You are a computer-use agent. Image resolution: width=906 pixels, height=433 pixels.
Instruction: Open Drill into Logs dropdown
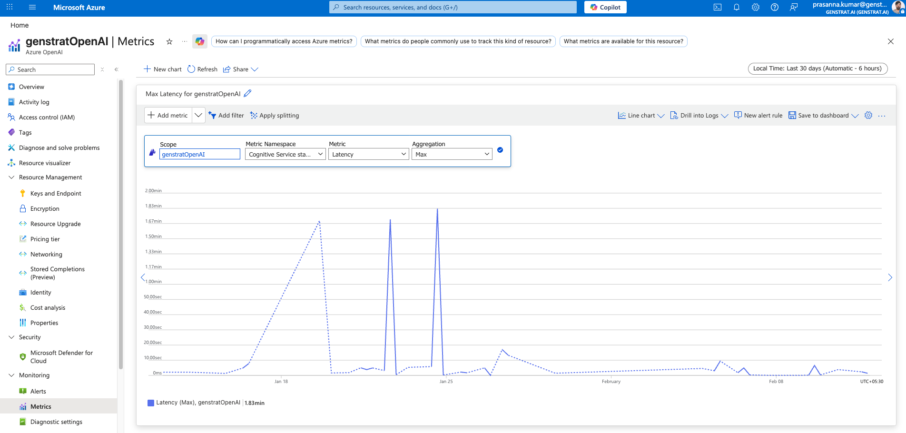click(x=699, y=115)
